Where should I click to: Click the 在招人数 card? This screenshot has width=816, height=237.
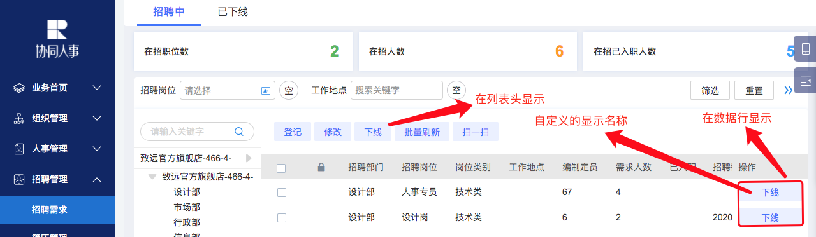[x=468, y=51]
